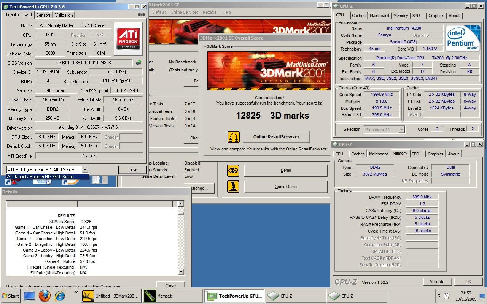Click the Online ResultBrowser button

click(x=276, y=137)
